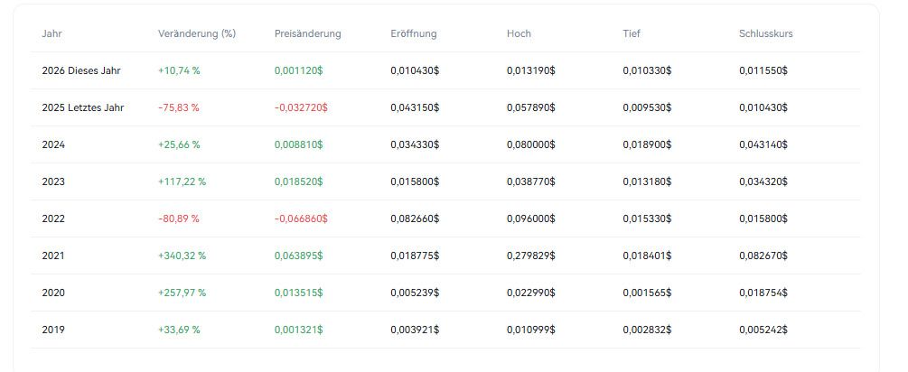Select the +117,22 % change value
Image resolution: width=908 pixels, height=372 pixels.
tap(182, 181)
